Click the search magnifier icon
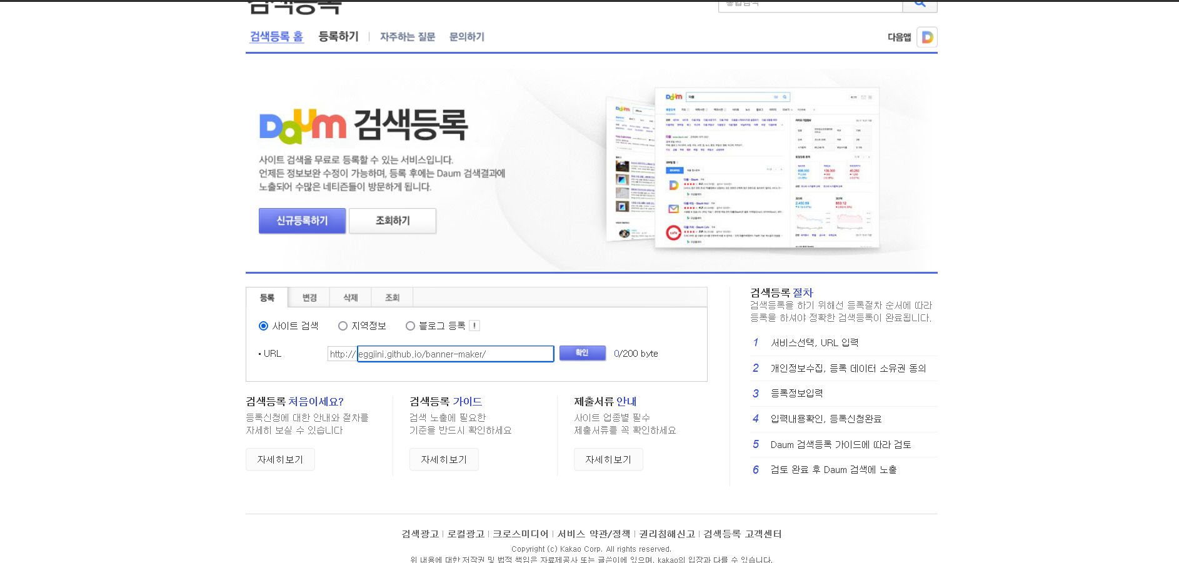This screenshot has height=563, width=1179. pos(920,4)
